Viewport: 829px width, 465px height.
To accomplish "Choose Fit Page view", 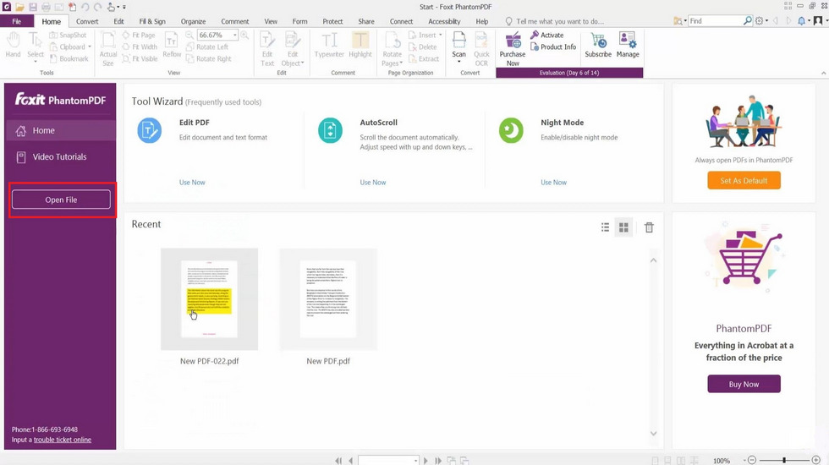I will click(x=139, y=35).
